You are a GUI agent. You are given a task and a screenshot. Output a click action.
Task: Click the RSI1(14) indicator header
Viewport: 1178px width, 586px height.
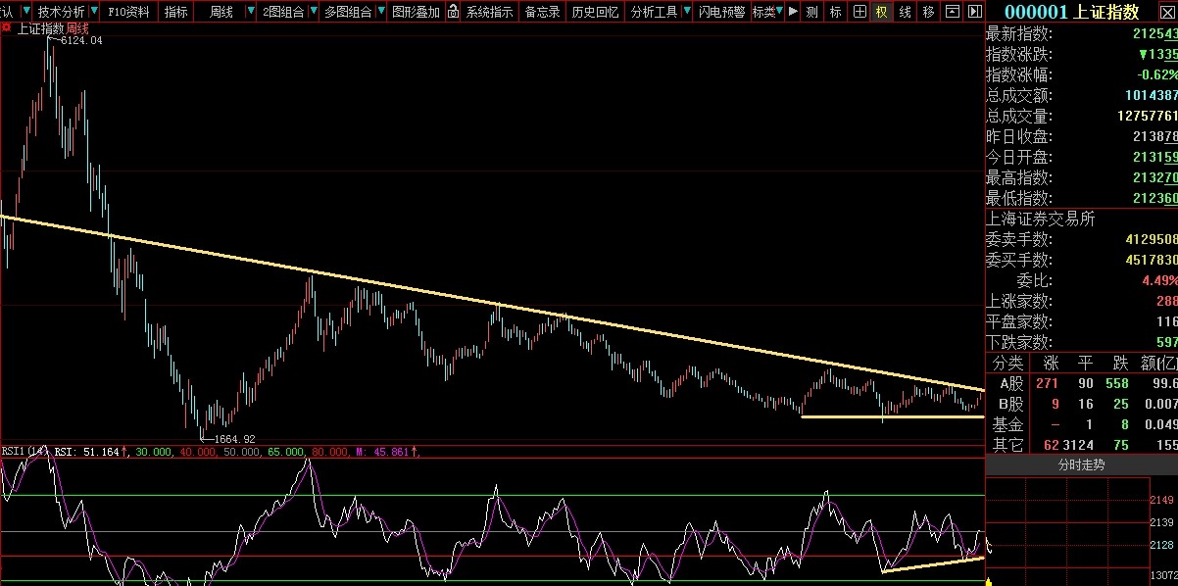coord(24,452)
